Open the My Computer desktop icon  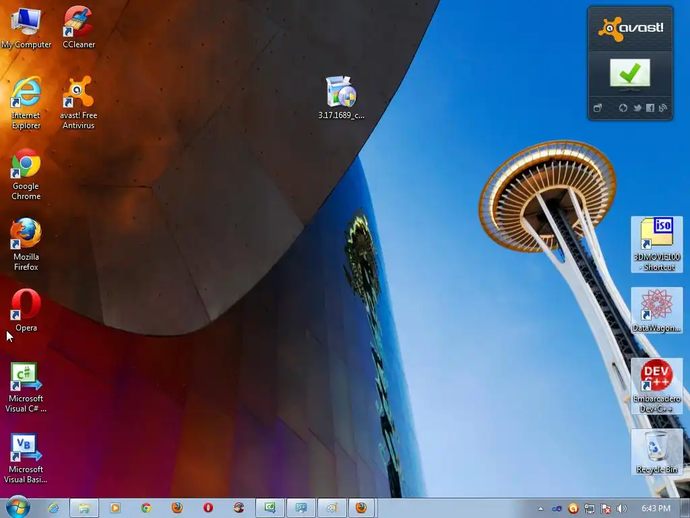(x=26, y=27)
